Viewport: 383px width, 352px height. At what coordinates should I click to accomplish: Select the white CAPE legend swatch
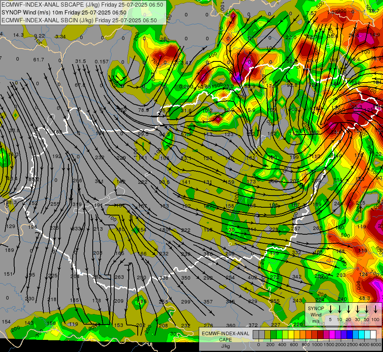373,334
